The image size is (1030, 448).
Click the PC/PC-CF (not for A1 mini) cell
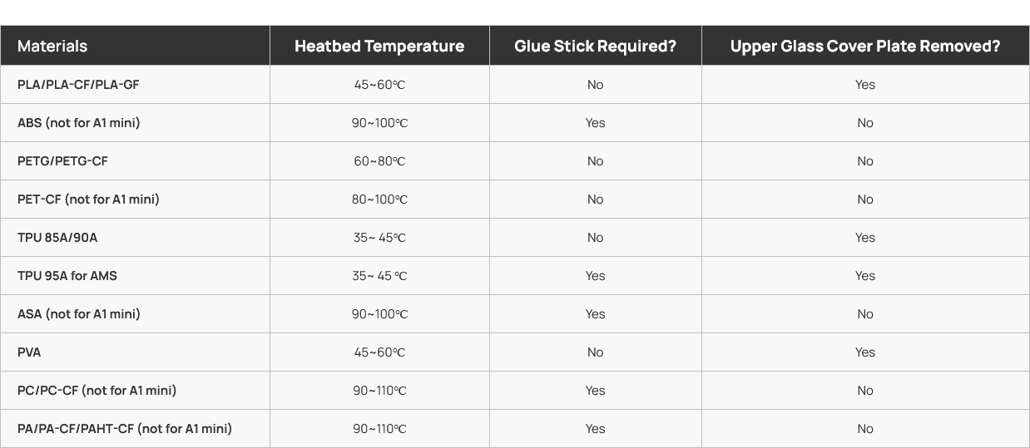point(97,391)
